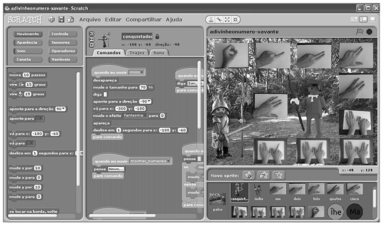
Task: Click the scripts area horizontal scrollbar
Action: [x=123, y=216]
